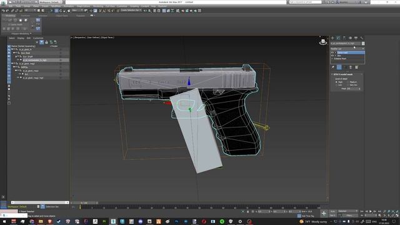
Task: Click the time slider handle
Action: pyautogui.click(x=84, y=203)
